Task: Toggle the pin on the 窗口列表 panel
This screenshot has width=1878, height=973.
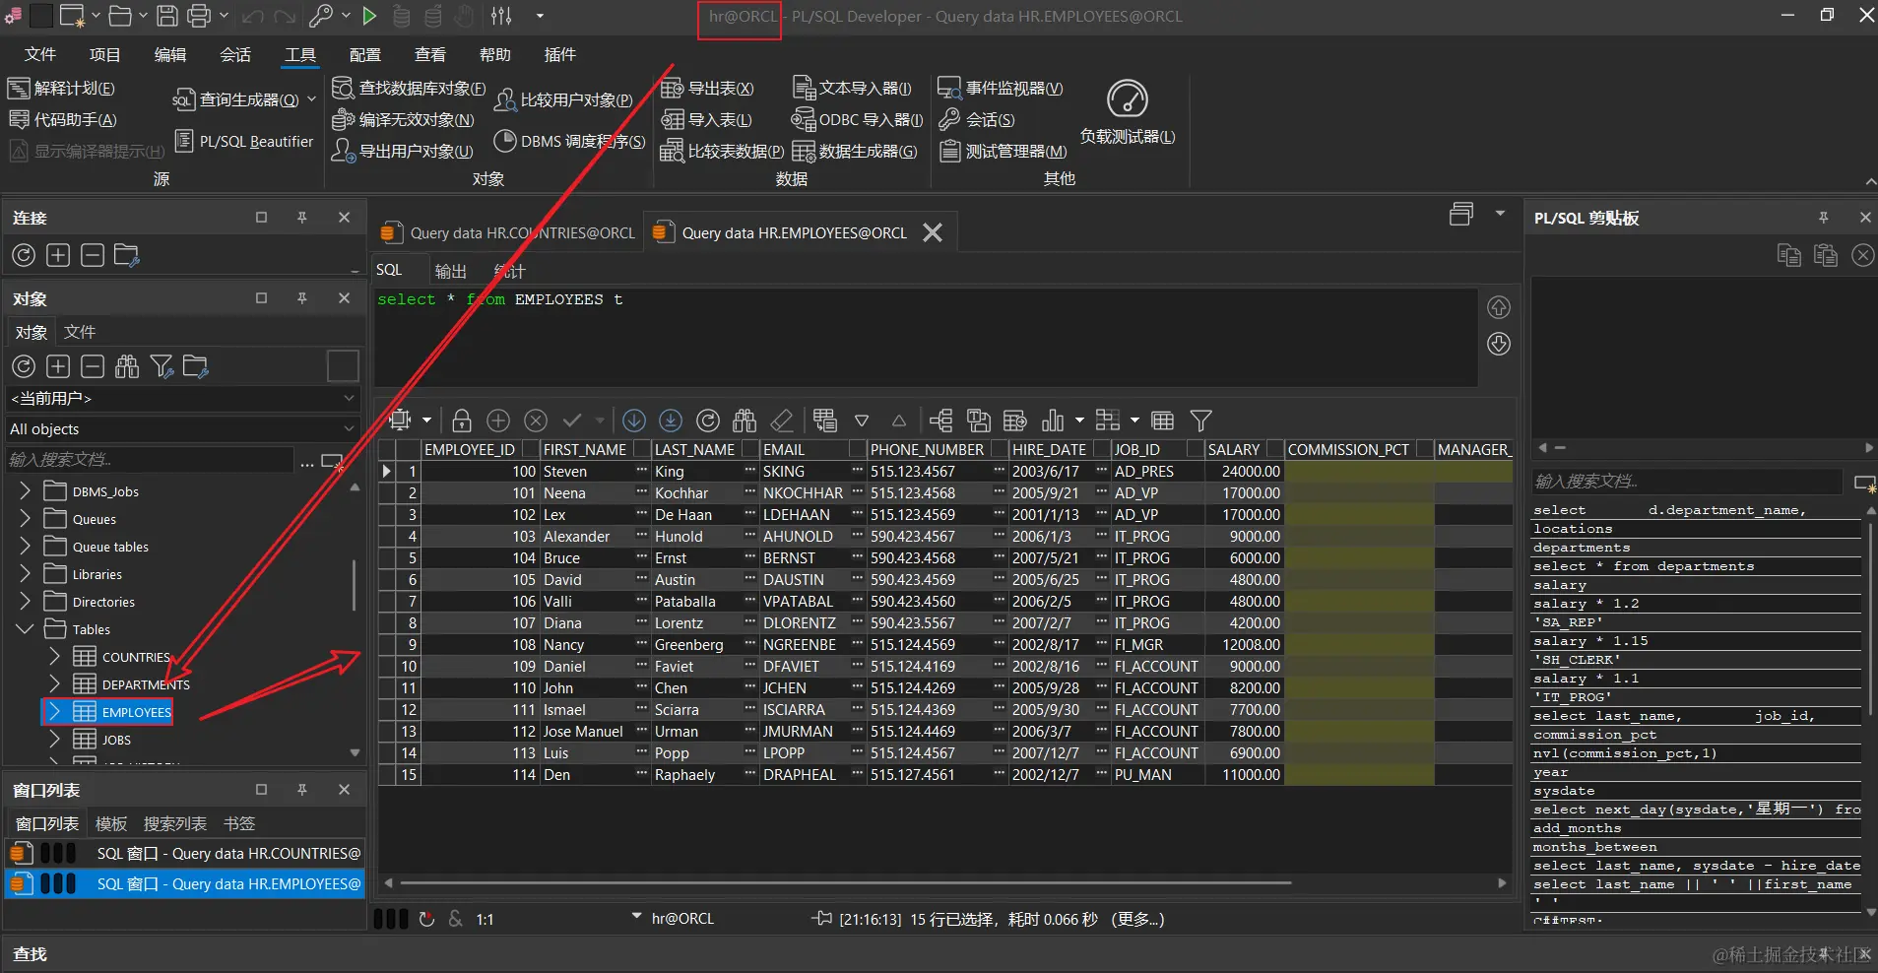Action: coord(302,790)
